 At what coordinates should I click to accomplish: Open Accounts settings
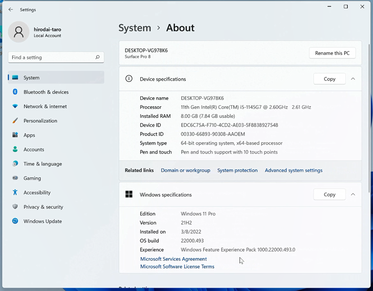tap(56, 149)
